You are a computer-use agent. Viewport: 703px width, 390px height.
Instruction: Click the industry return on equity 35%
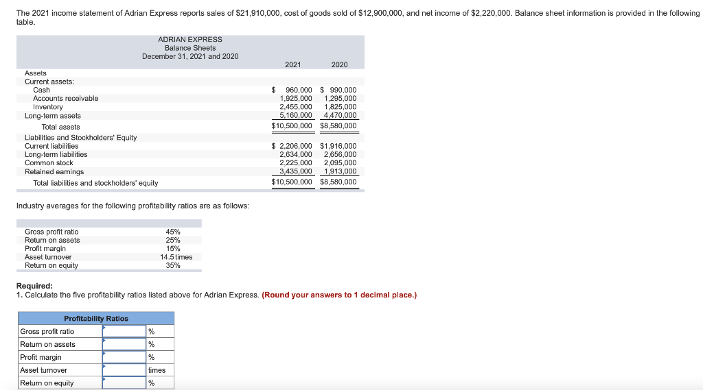pos(173,266)
